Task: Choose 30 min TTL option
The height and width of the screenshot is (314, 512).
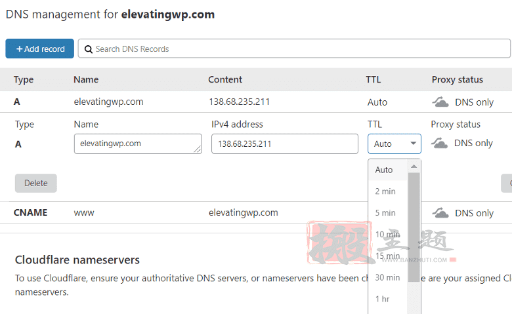Action: pyautogui.click(x=388, y=277)
